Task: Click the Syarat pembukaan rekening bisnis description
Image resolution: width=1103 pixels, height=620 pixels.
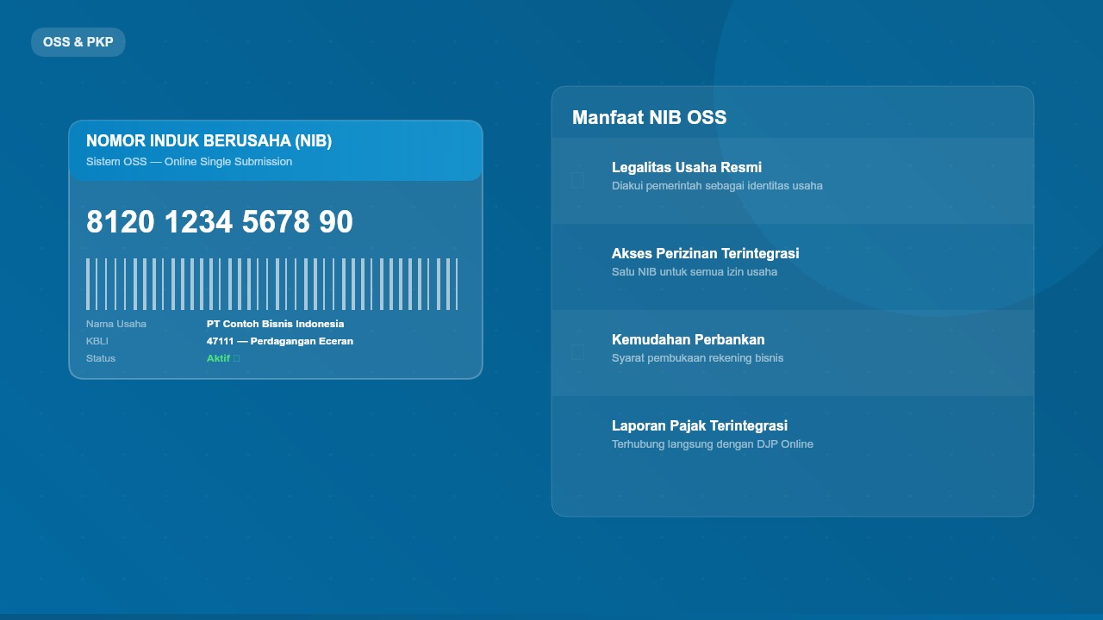Action: pos(697,358)
